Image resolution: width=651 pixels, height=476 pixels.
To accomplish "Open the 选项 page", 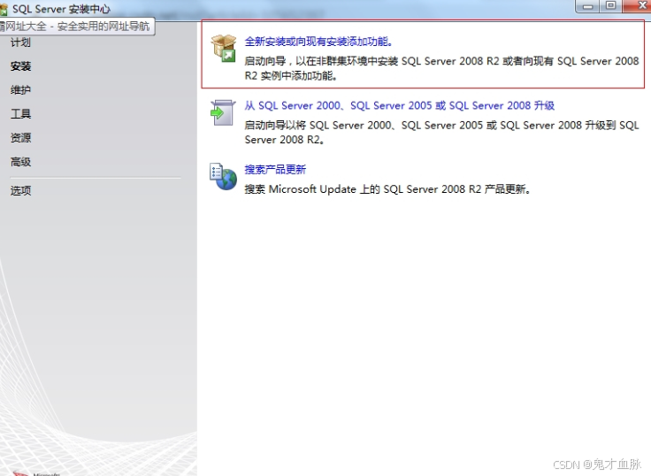I will 20,190.
